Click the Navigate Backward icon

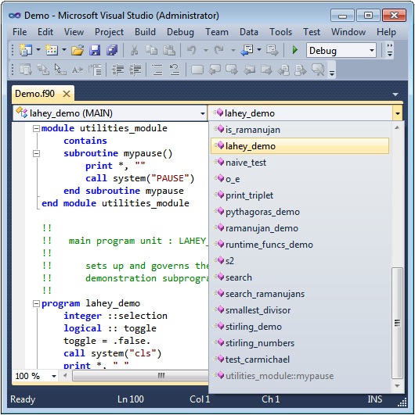tap(247, 50)
